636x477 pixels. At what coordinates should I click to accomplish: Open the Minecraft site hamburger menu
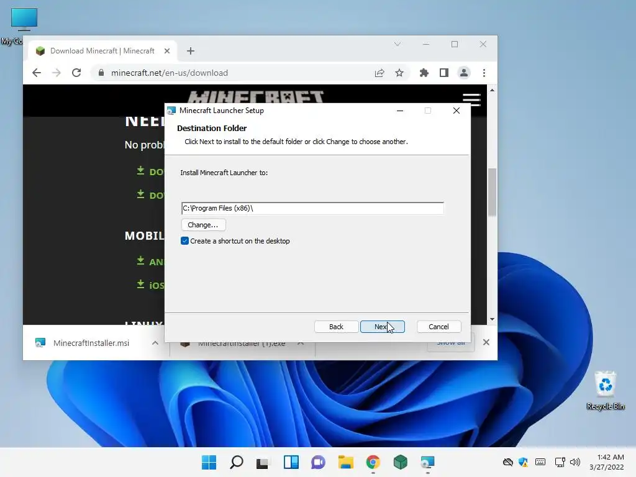471,99
